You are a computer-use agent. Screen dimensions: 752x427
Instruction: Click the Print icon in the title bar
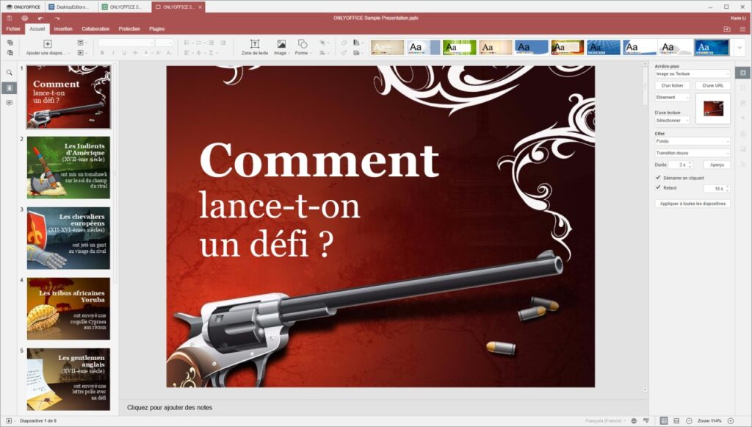[24, 18]
